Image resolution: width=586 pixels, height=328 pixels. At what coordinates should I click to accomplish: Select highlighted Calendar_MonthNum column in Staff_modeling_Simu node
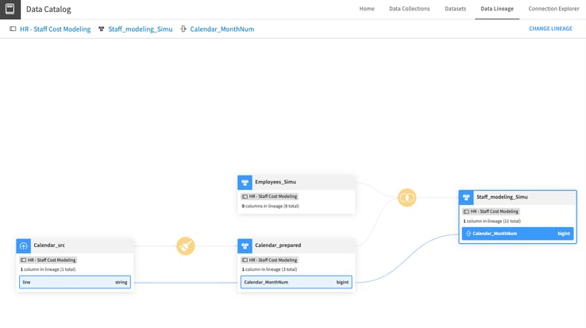point(517,233)
